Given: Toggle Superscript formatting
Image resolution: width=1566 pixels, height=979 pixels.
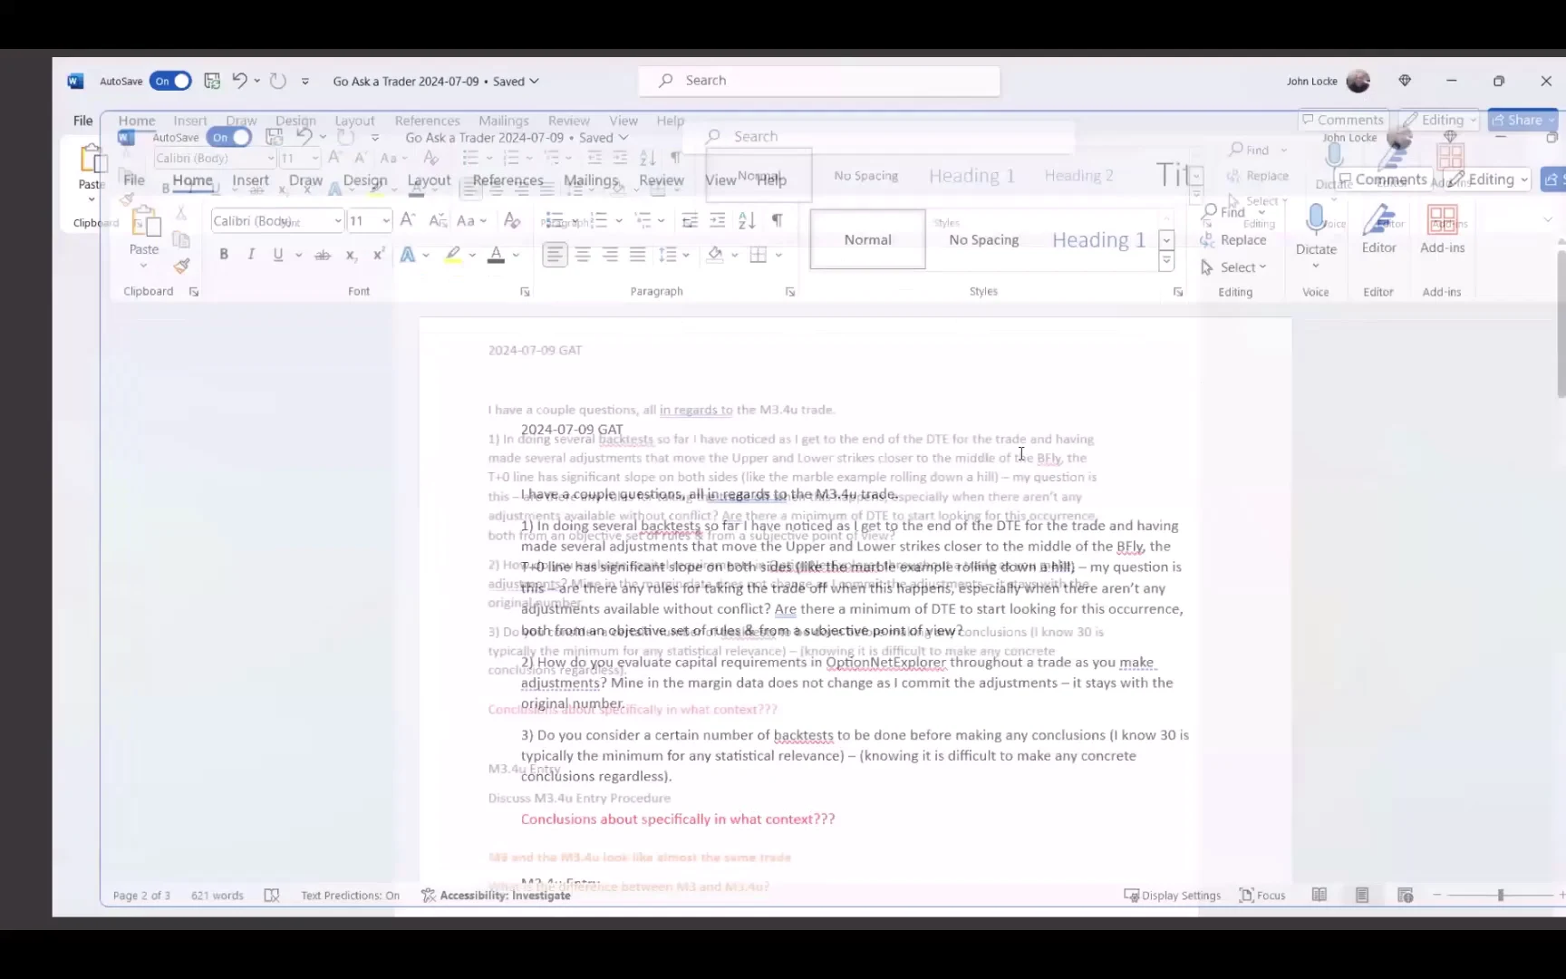Looking at the screenshot, I should pyautogui.click(x=379, y=255).
